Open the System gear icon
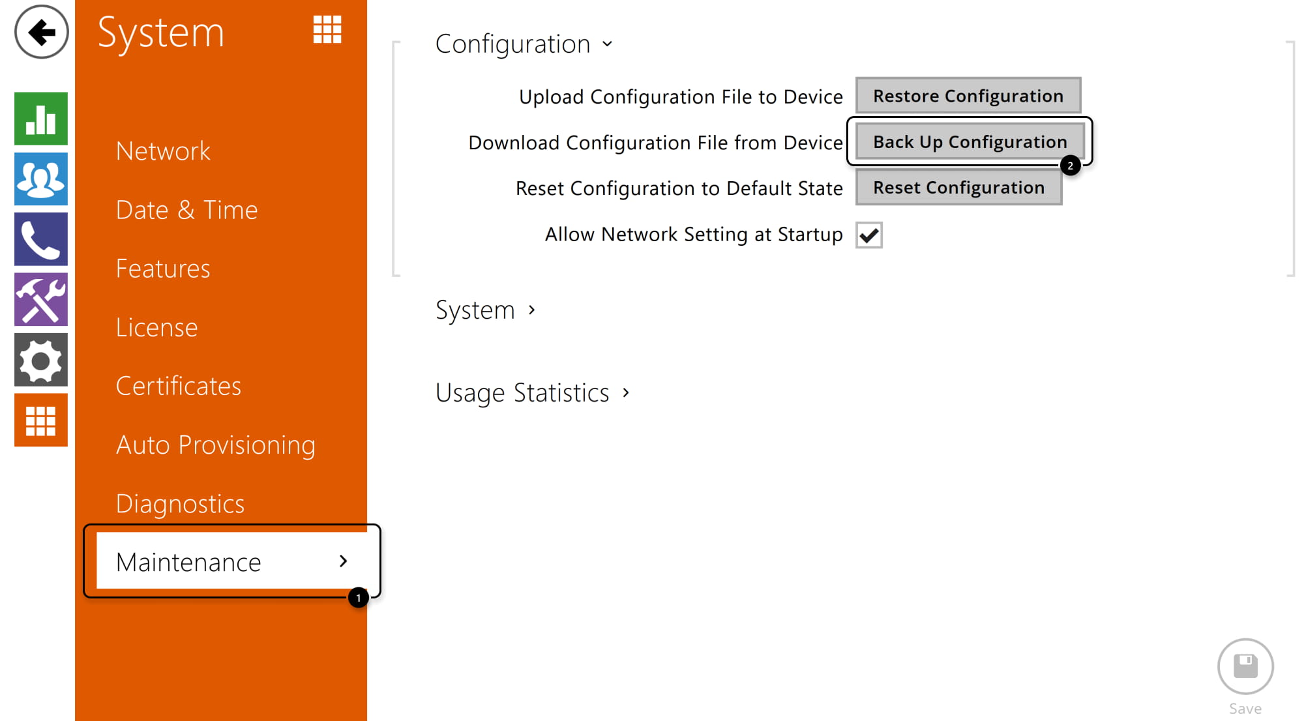The height and width of the screenshot is (721, 1304). (41, 360)
